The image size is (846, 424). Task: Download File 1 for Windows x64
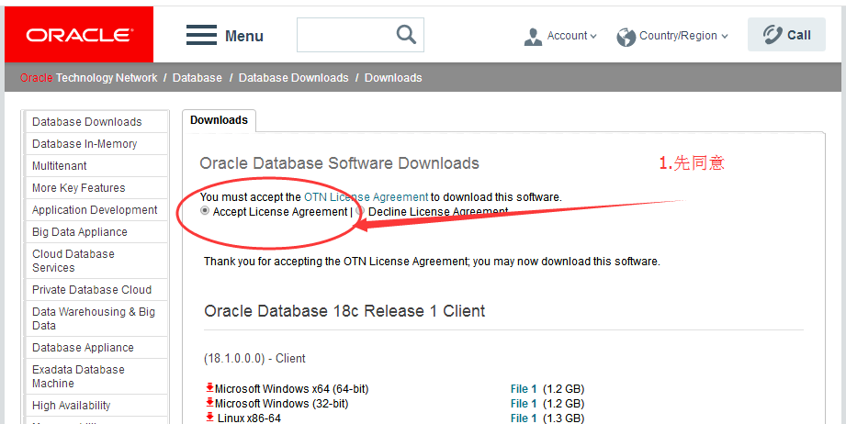[524, 389]
